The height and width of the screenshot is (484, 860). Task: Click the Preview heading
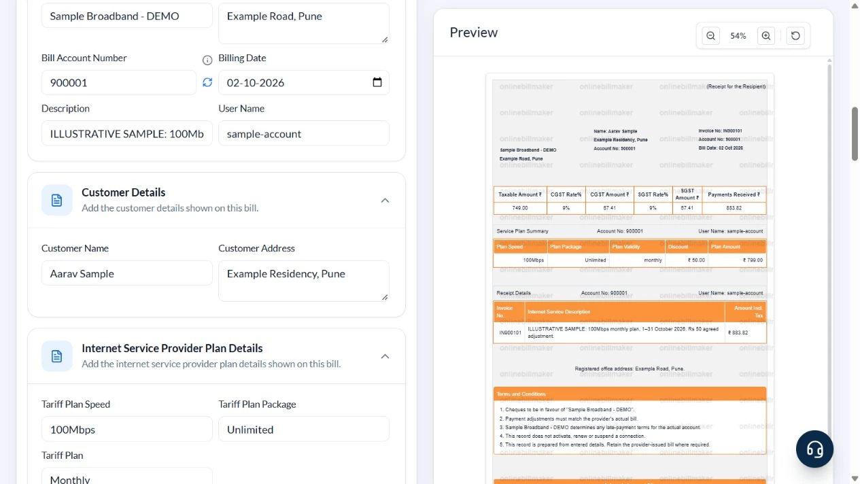(474, 32)
